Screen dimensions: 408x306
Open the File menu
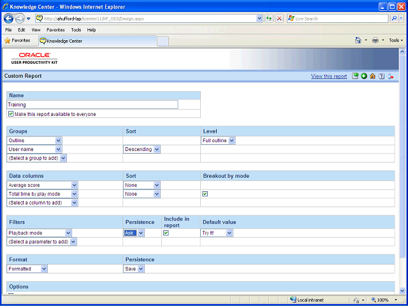pyautogui.click(x=8, y=30)
